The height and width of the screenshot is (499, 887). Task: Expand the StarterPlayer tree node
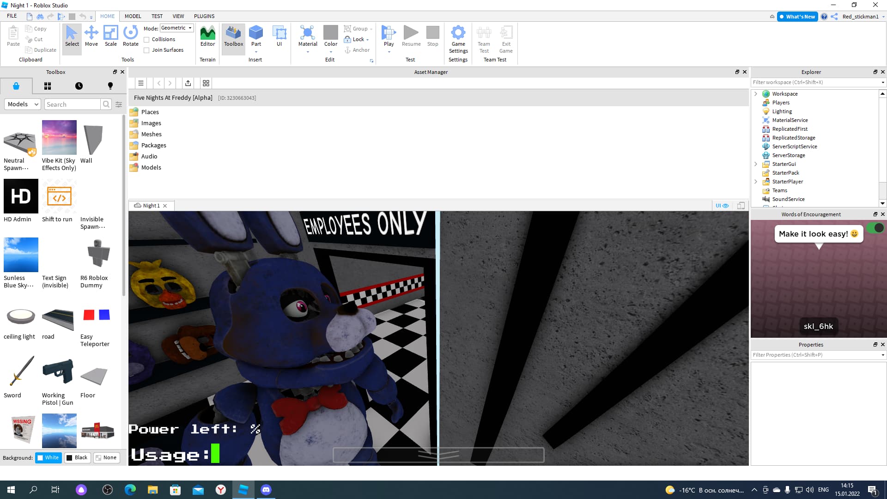(x=756, y=182)
